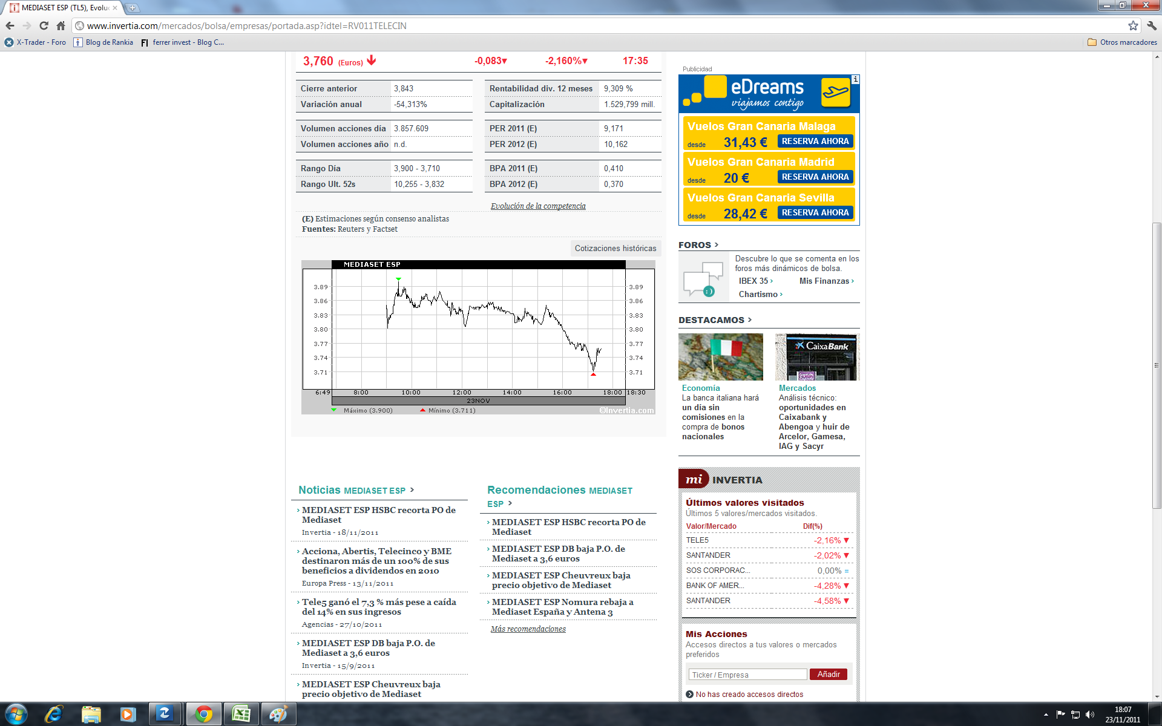Image resolution: width=1162 pixels, height=726 pixels.
Task: Open Evolución de la competencia link
Action: pos(538,206)
